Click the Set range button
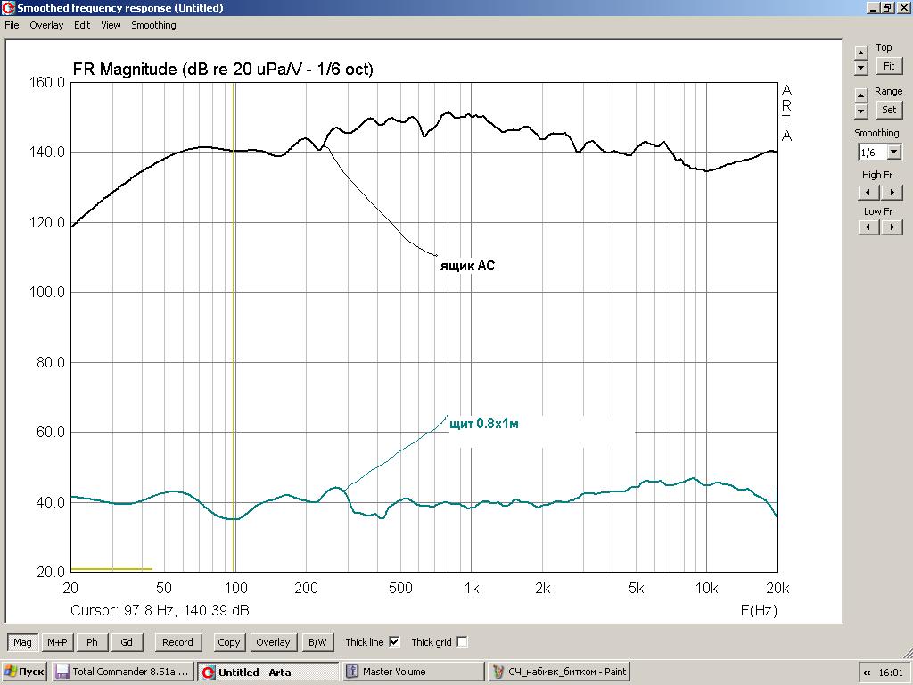Viewport: 913px width, 685px height. point(889,110)
